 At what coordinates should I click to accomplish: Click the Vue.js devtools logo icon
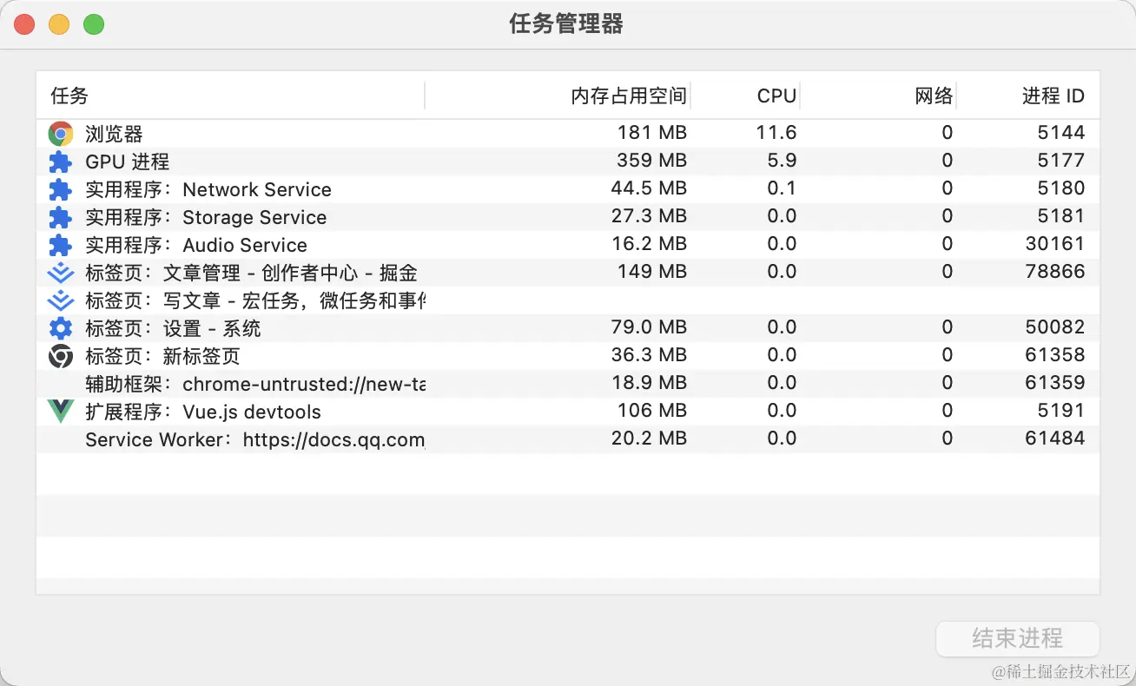[60, 412]
